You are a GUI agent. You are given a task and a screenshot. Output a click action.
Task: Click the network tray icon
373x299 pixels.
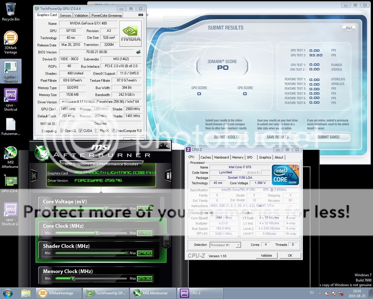pyautogui.click(x=341, y=293)
